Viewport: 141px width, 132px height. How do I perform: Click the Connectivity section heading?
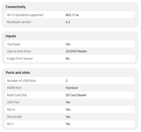[x=16, y=7]
